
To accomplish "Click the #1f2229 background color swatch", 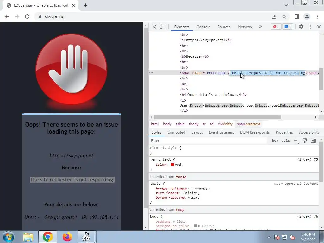I will 196,226.
